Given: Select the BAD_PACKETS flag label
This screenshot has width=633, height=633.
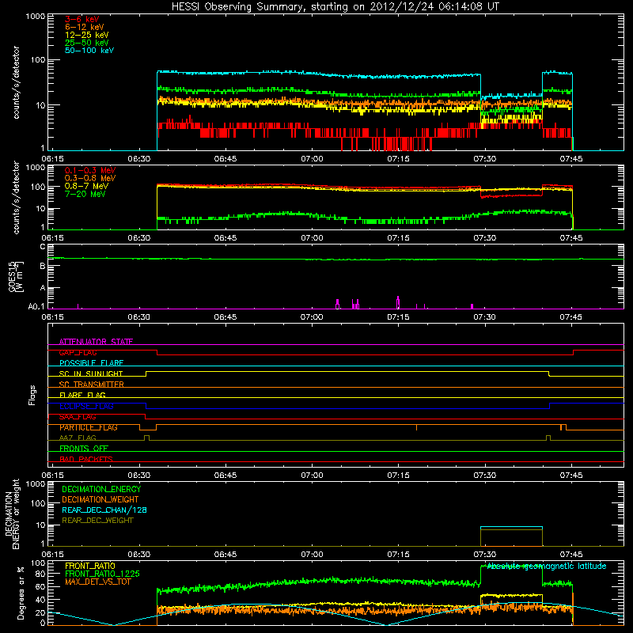Looking at the screenshot, I should (86, 459).
